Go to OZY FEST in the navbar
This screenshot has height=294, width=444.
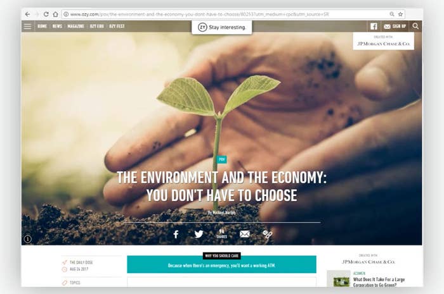click(x=117, y=27)
